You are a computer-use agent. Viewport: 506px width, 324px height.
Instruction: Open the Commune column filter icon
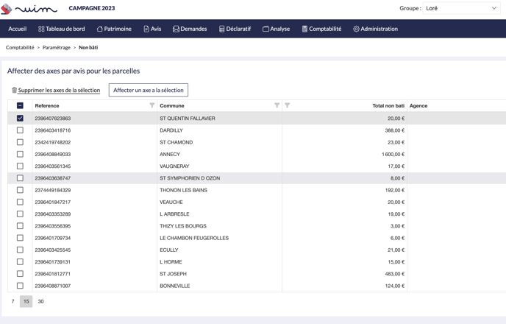[x=277, y=106]
